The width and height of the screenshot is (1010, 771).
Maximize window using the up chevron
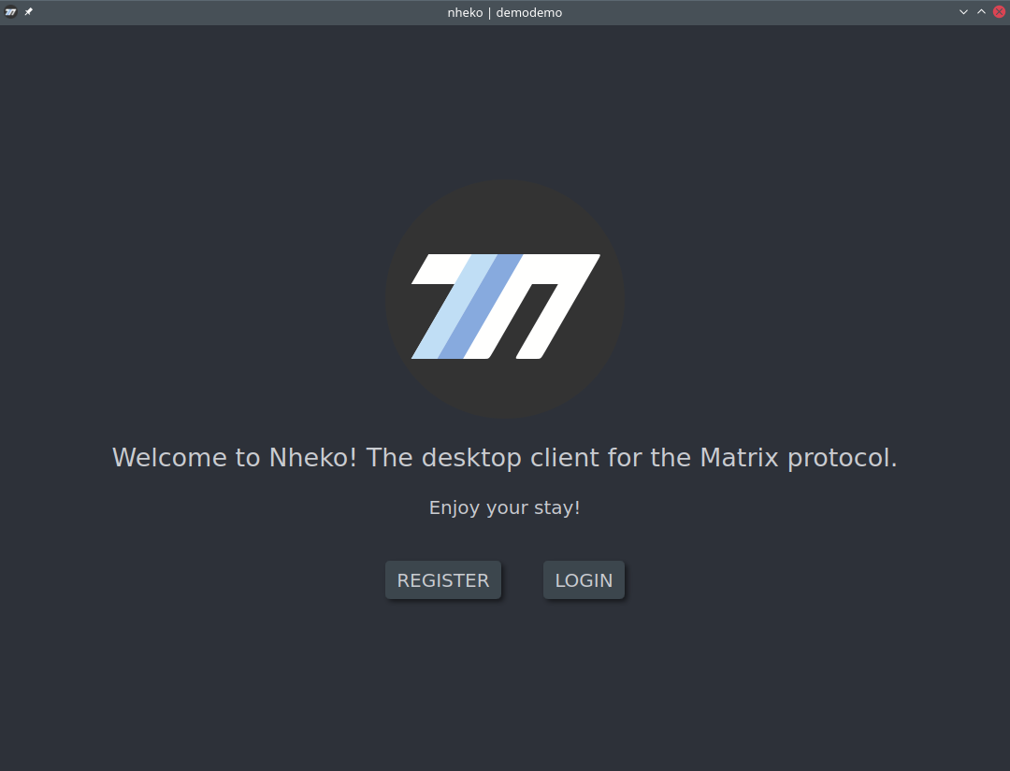point(981,12)
